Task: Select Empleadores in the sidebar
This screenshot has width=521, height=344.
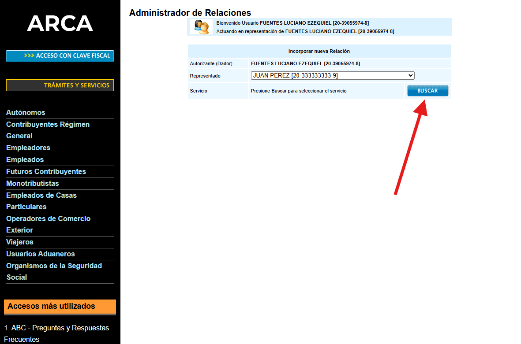Action: point(28,148)
